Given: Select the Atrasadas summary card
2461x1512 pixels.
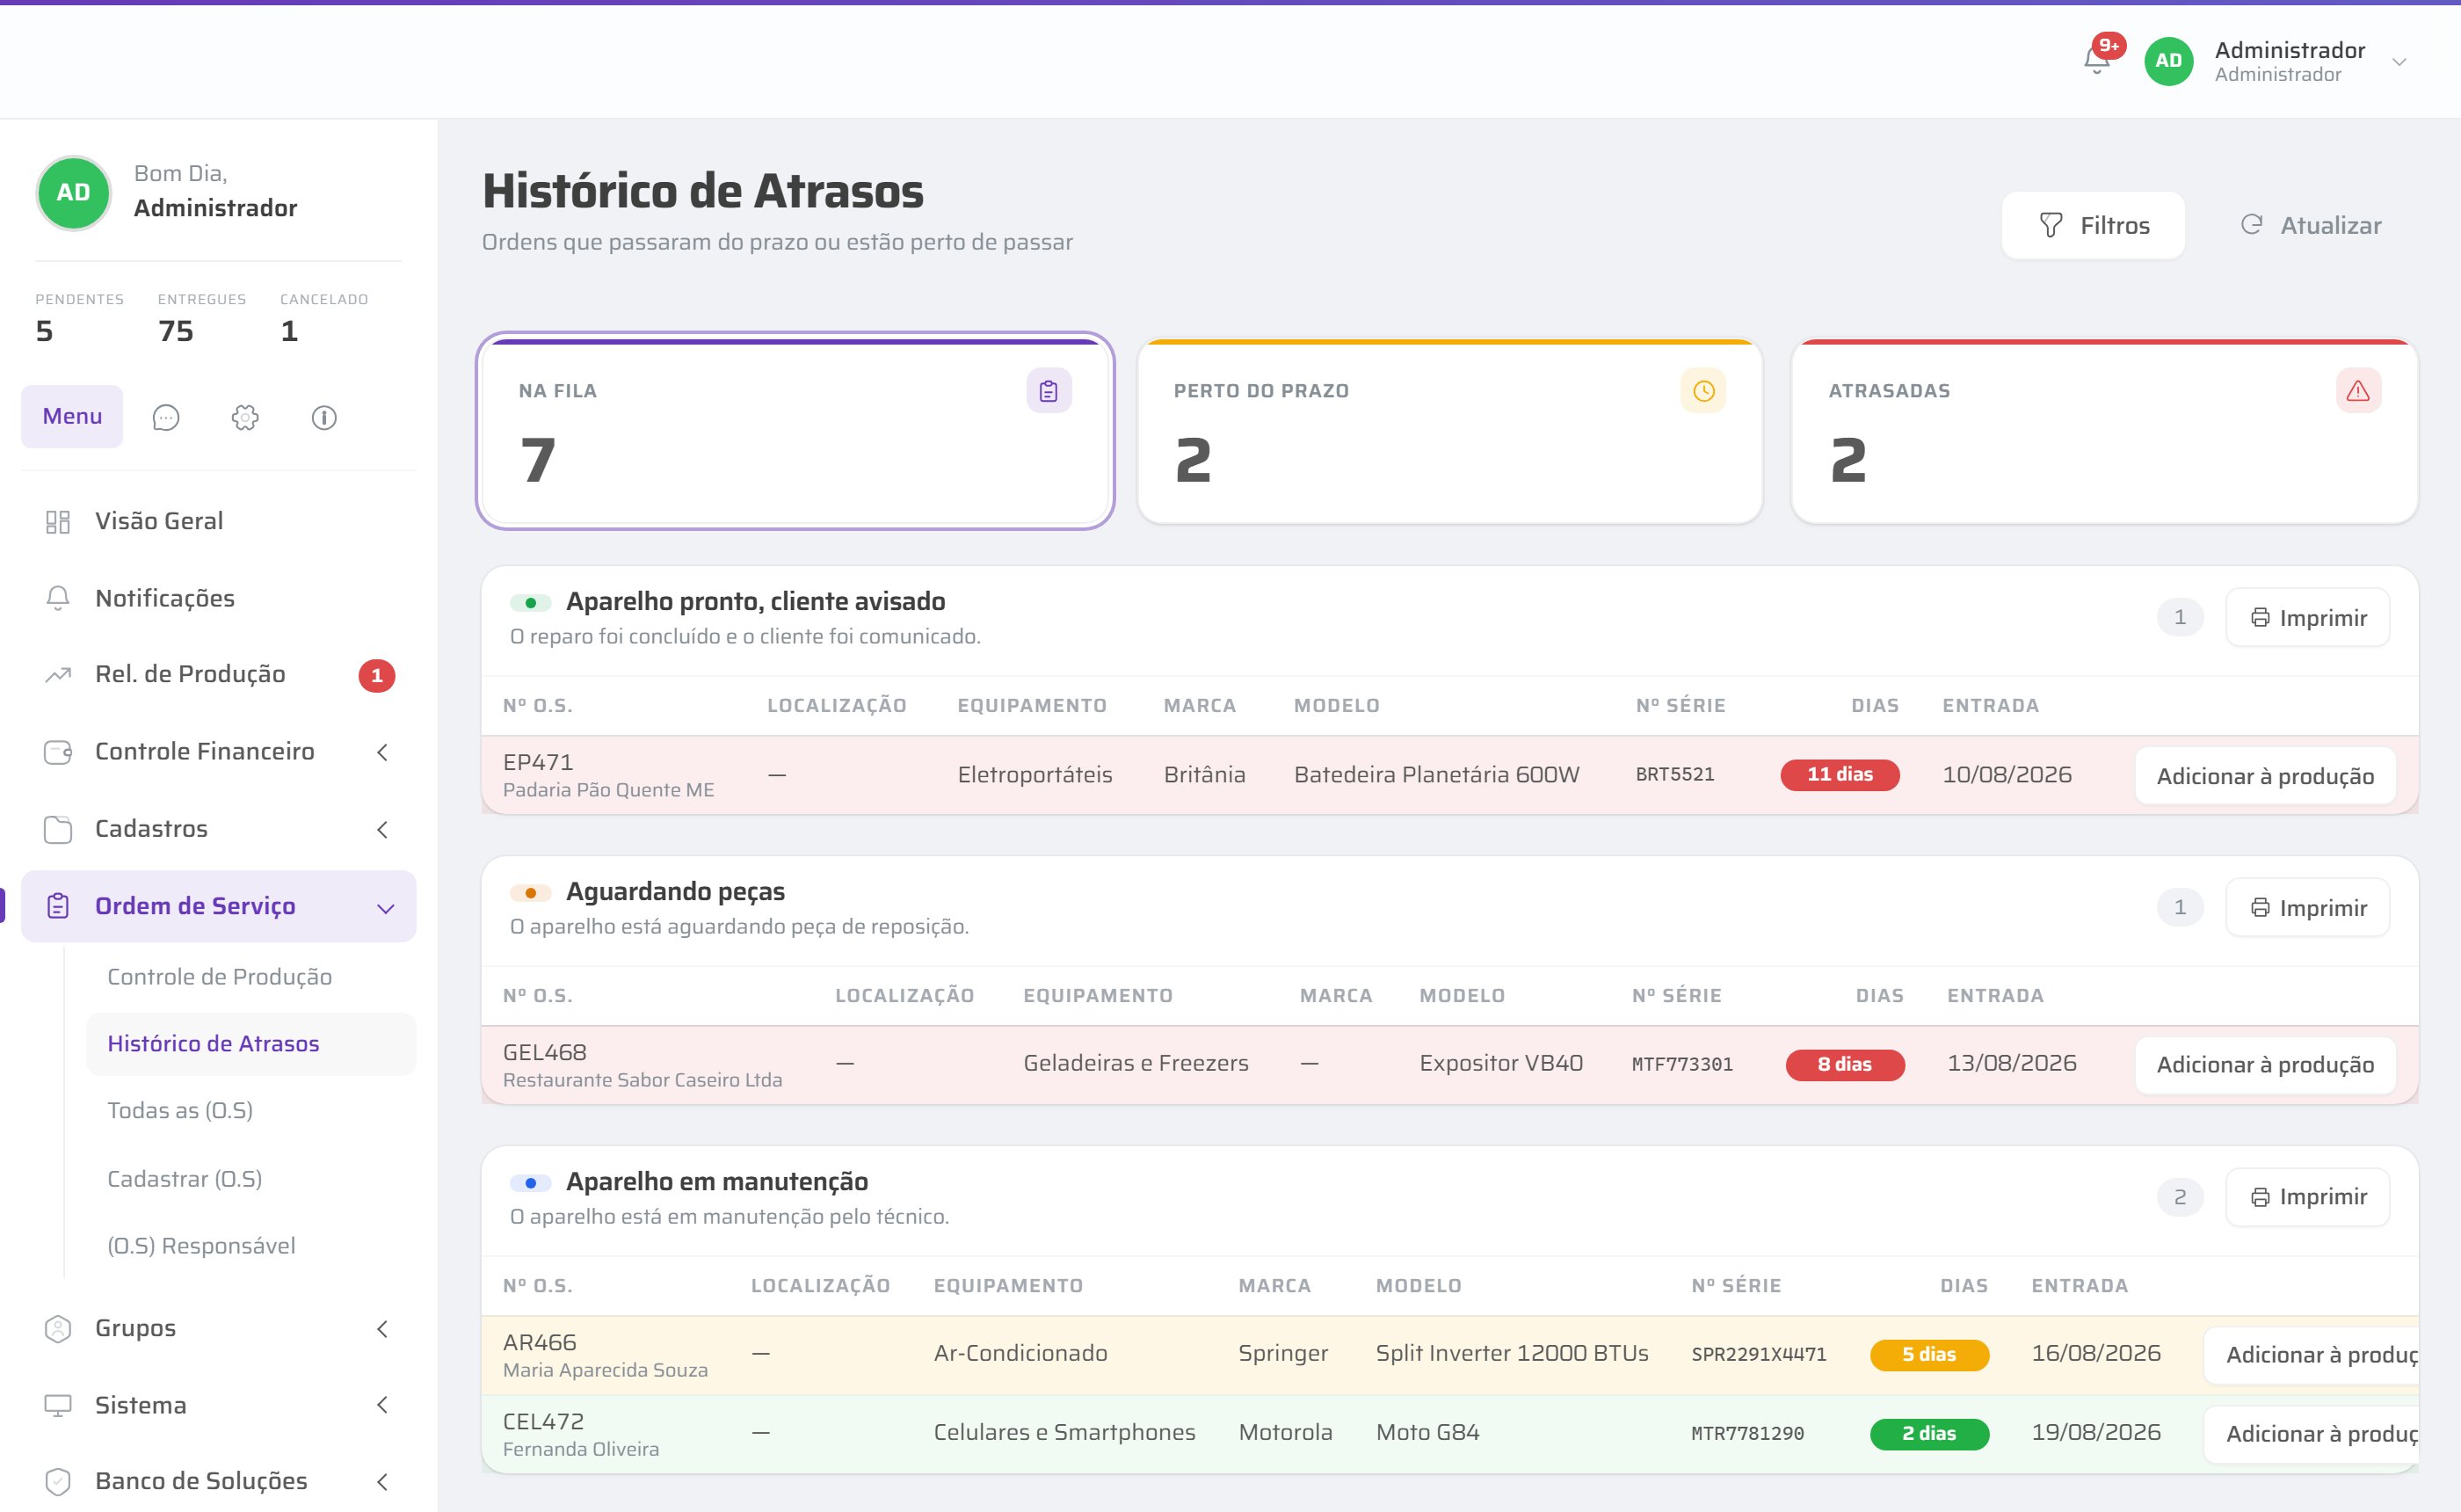Looking at the screenshot, I should [x=2105, y=431].
